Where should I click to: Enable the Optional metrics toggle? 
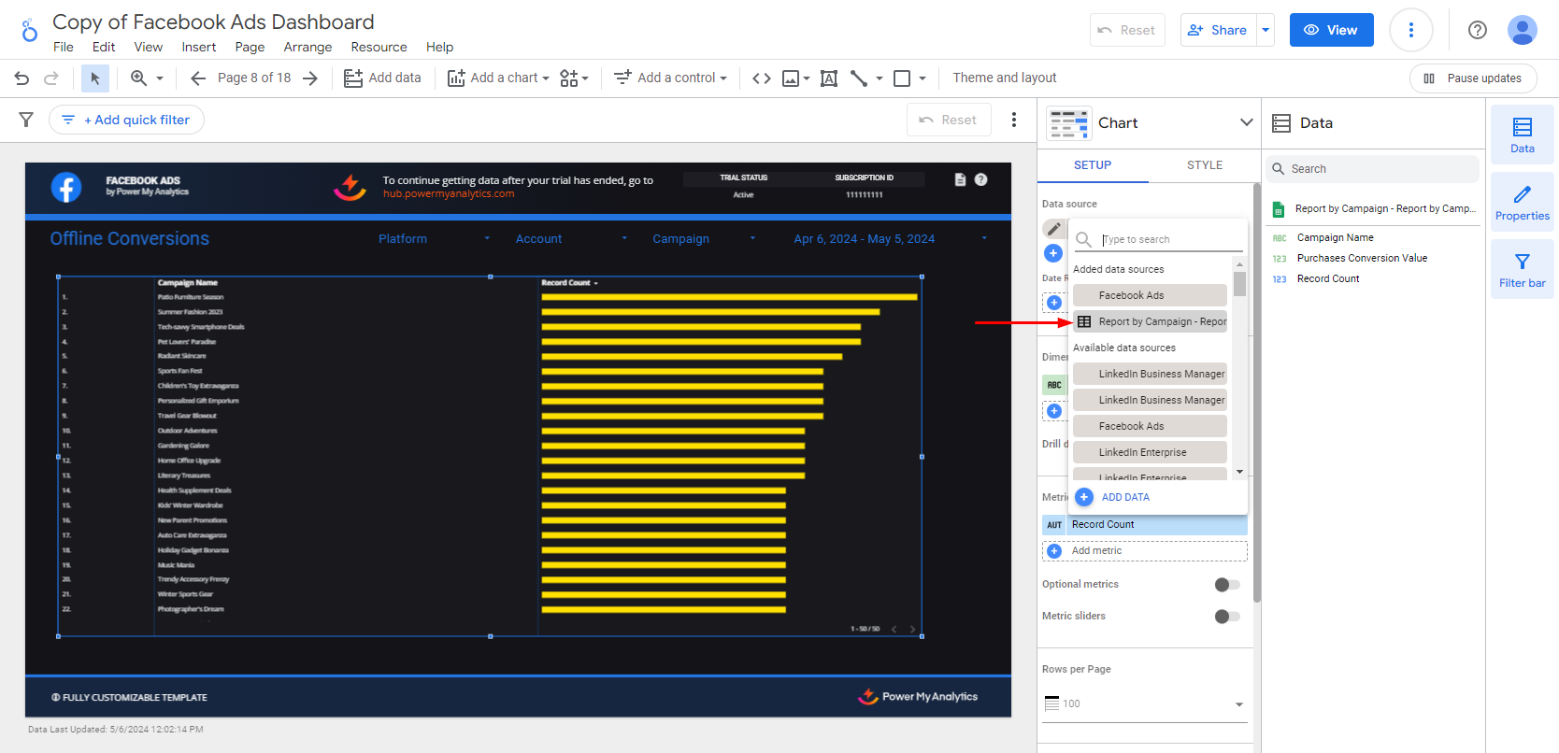[x=1226, y=585]
